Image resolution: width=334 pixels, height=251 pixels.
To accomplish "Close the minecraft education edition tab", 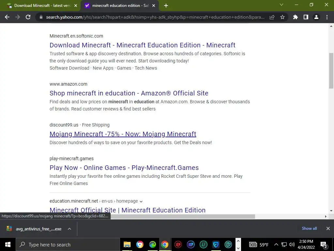I will click(x=154, y=6).
